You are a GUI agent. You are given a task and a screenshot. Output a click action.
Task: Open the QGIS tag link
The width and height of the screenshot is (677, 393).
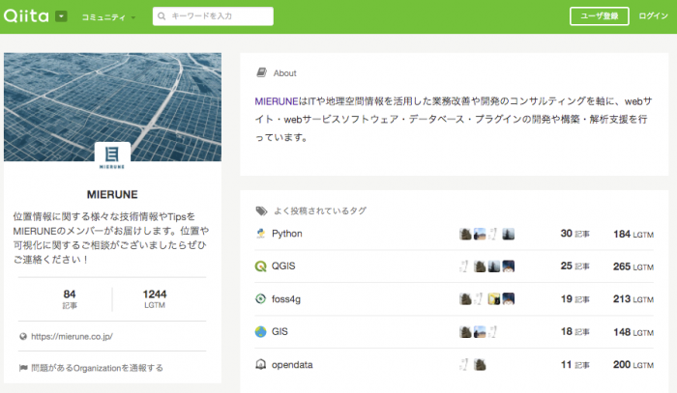[283, 266]
